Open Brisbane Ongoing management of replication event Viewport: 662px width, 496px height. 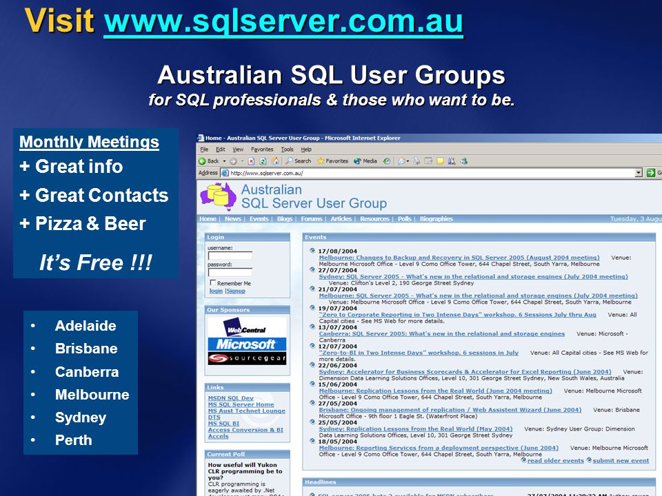click(x=450, y=409)
